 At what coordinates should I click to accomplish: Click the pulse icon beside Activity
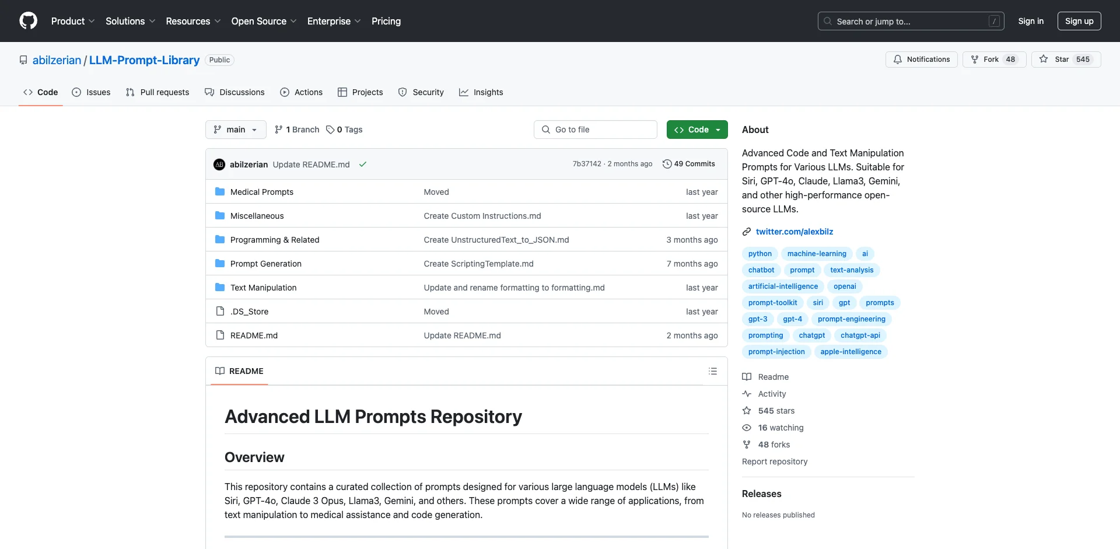click(747, 394)
